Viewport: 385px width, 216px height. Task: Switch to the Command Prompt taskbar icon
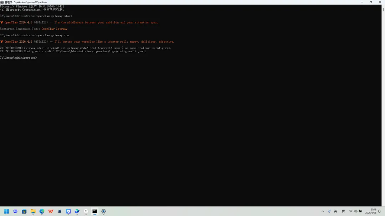(95, 211)
